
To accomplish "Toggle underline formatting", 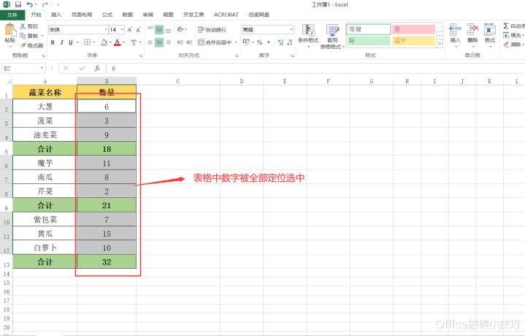I will pyautogui.click(x=71, y=42).
